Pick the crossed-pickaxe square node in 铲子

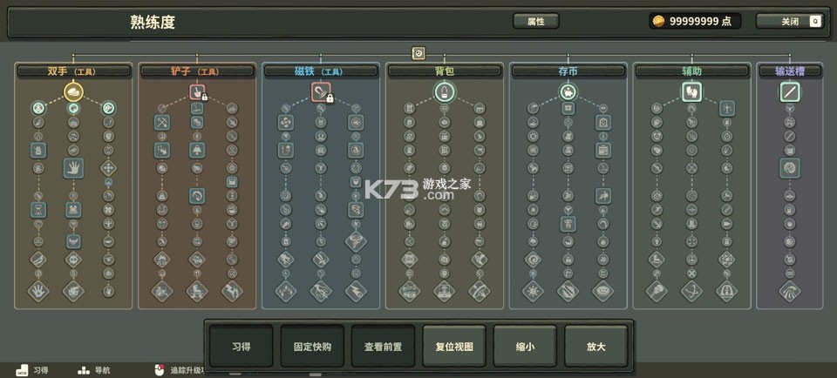[x=162, y=123]
